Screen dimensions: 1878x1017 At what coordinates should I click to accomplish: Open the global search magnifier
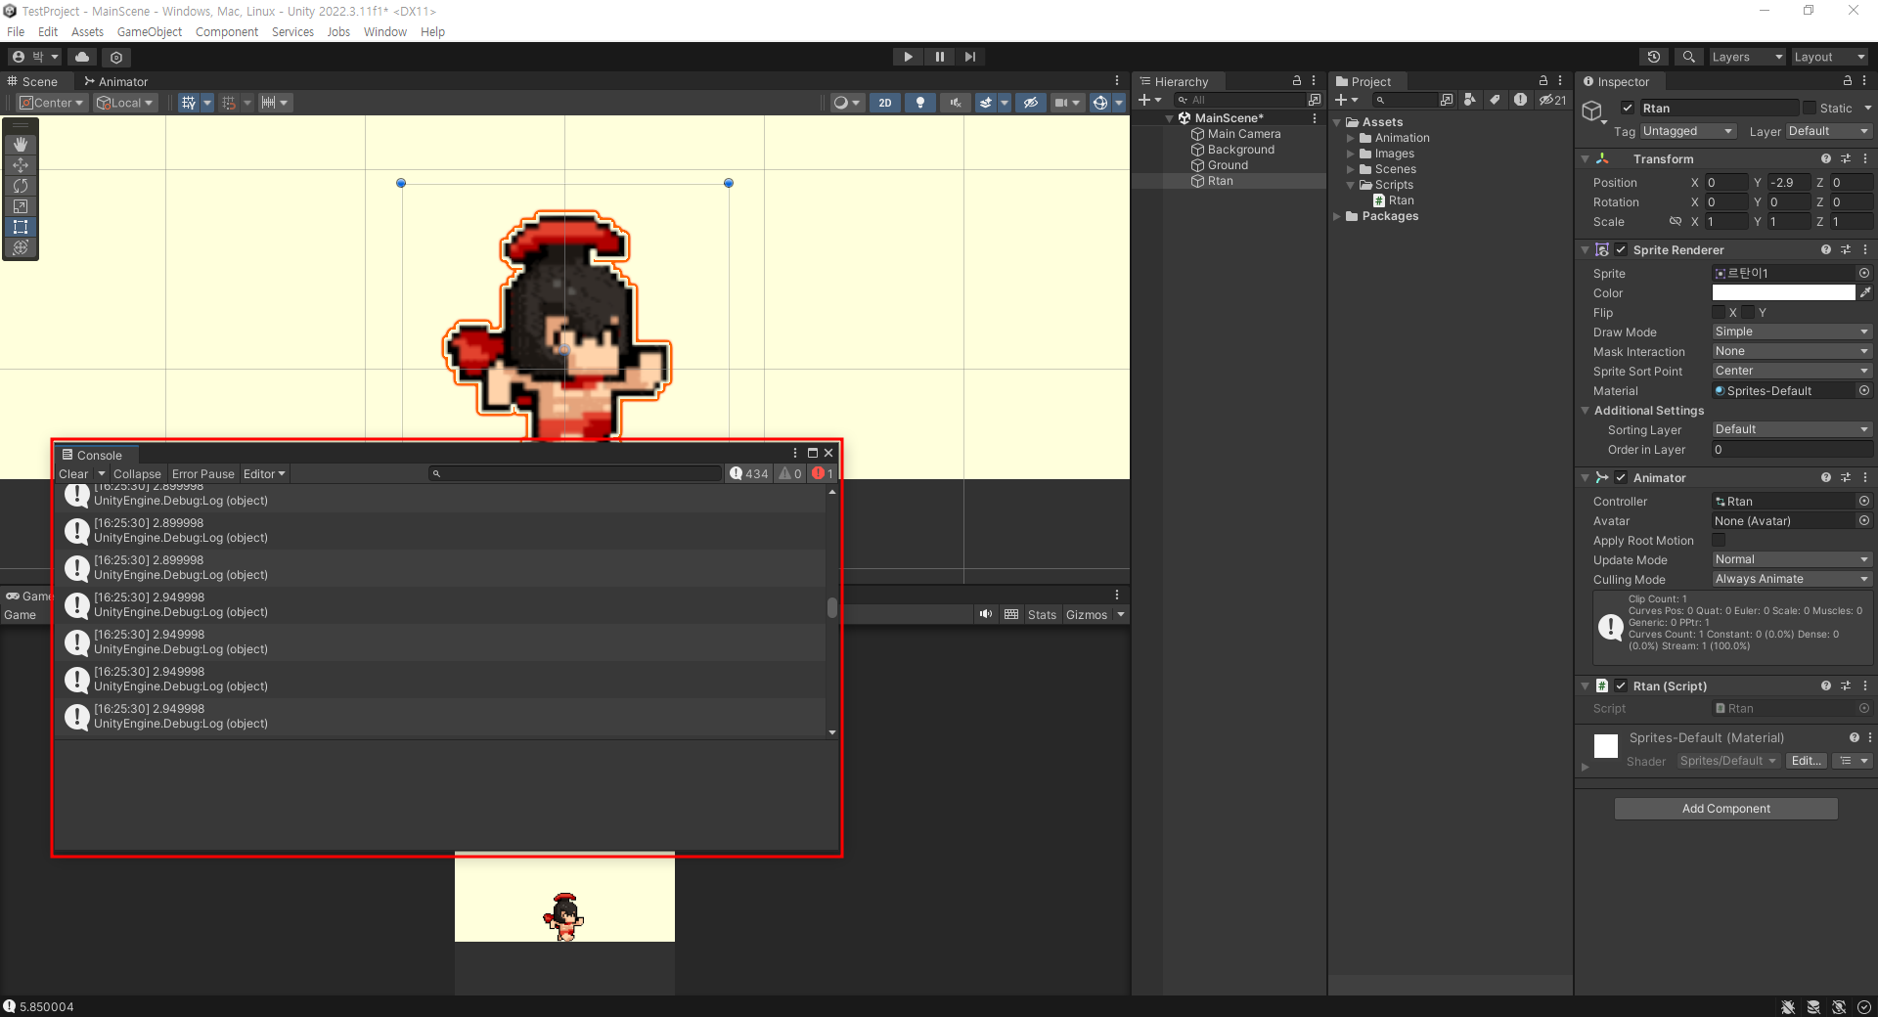[x=1688, y=57]
